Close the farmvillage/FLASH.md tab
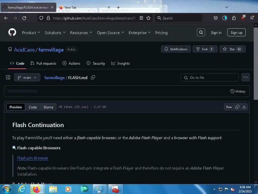The image size is (258, 194). [52, 7]
